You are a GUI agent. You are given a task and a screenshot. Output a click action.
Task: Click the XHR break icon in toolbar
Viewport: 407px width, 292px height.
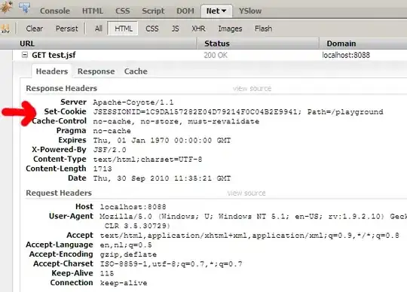5,29
